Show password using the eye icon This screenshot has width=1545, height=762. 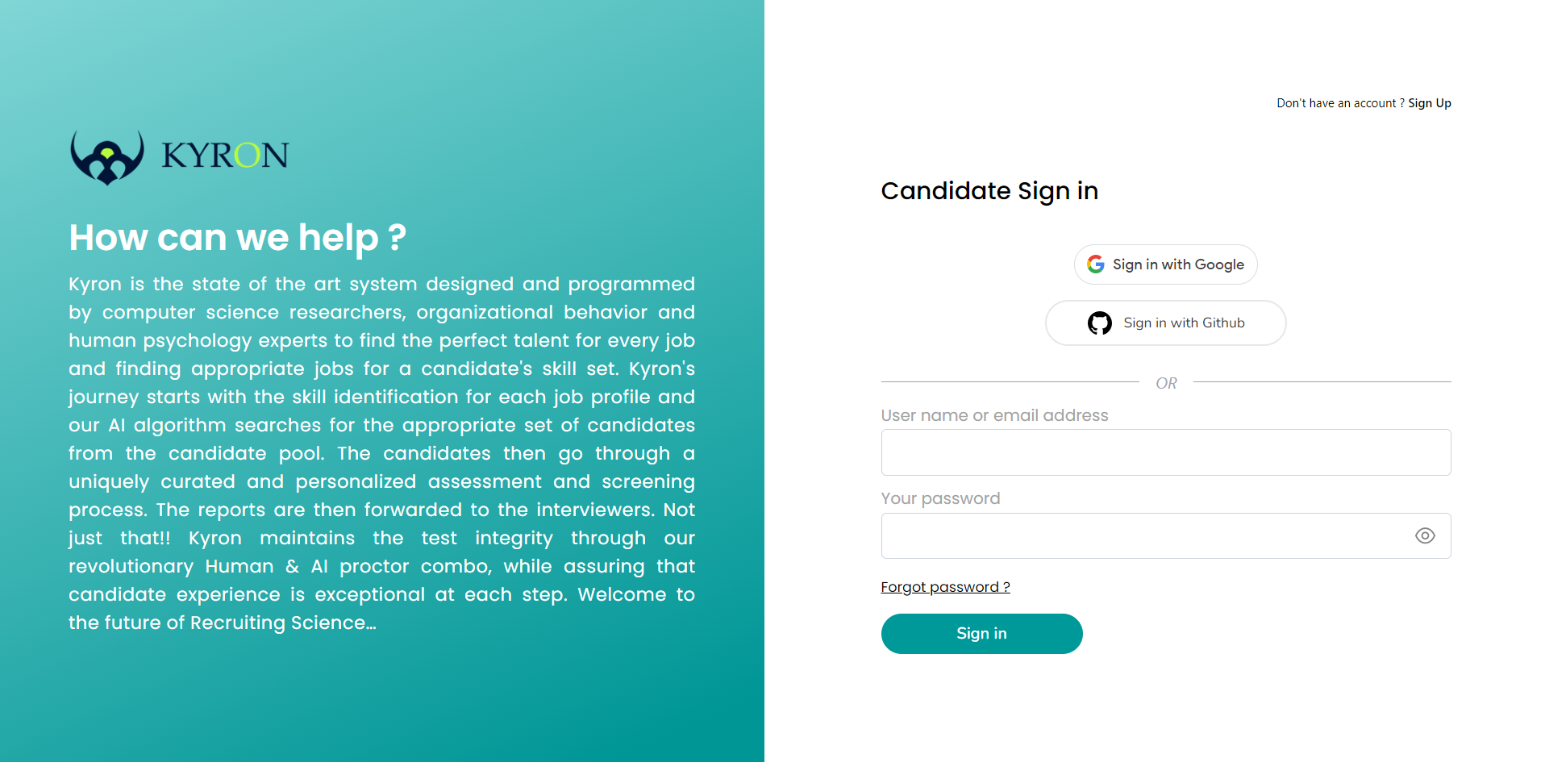click(x=1425, y=536)
